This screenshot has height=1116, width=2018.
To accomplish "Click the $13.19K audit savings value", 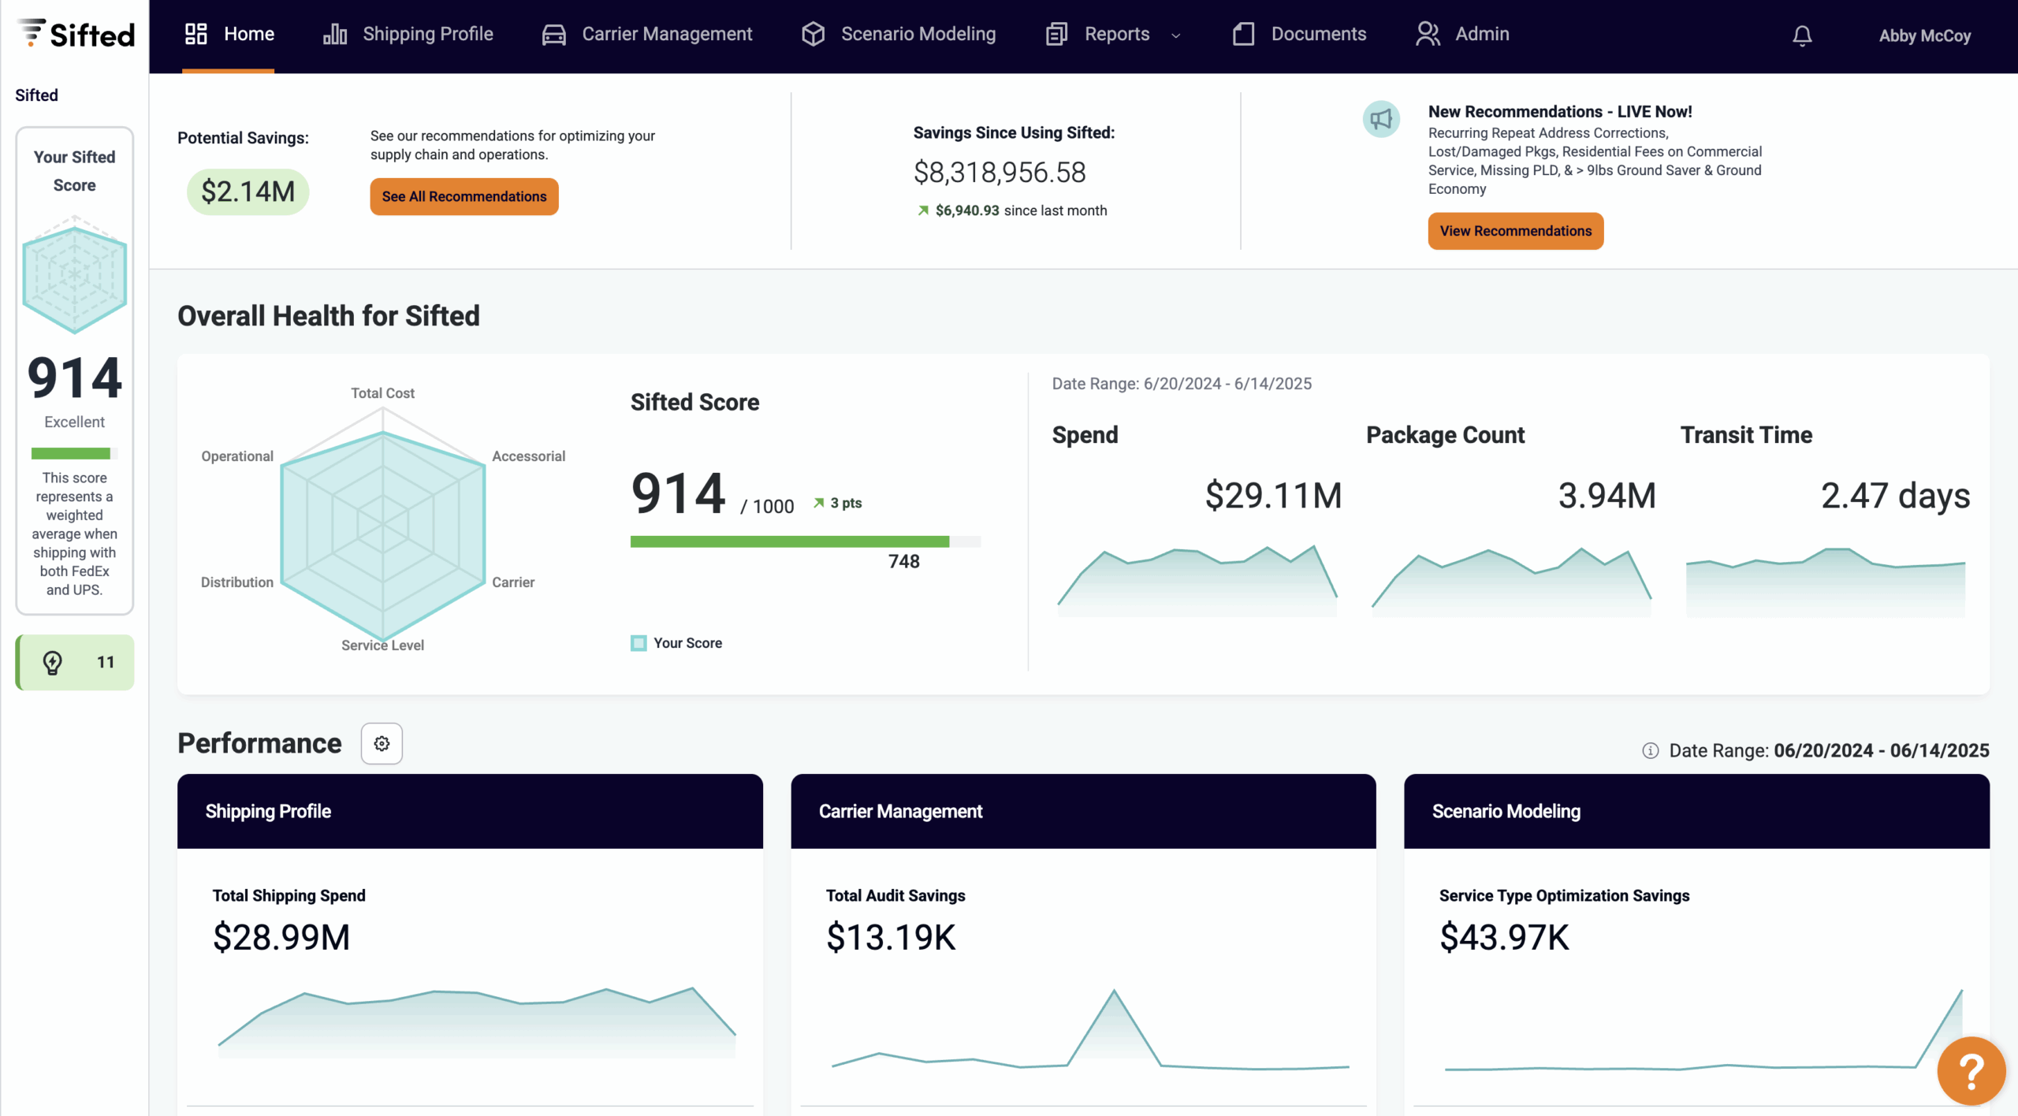I will [x=891, y=937].
